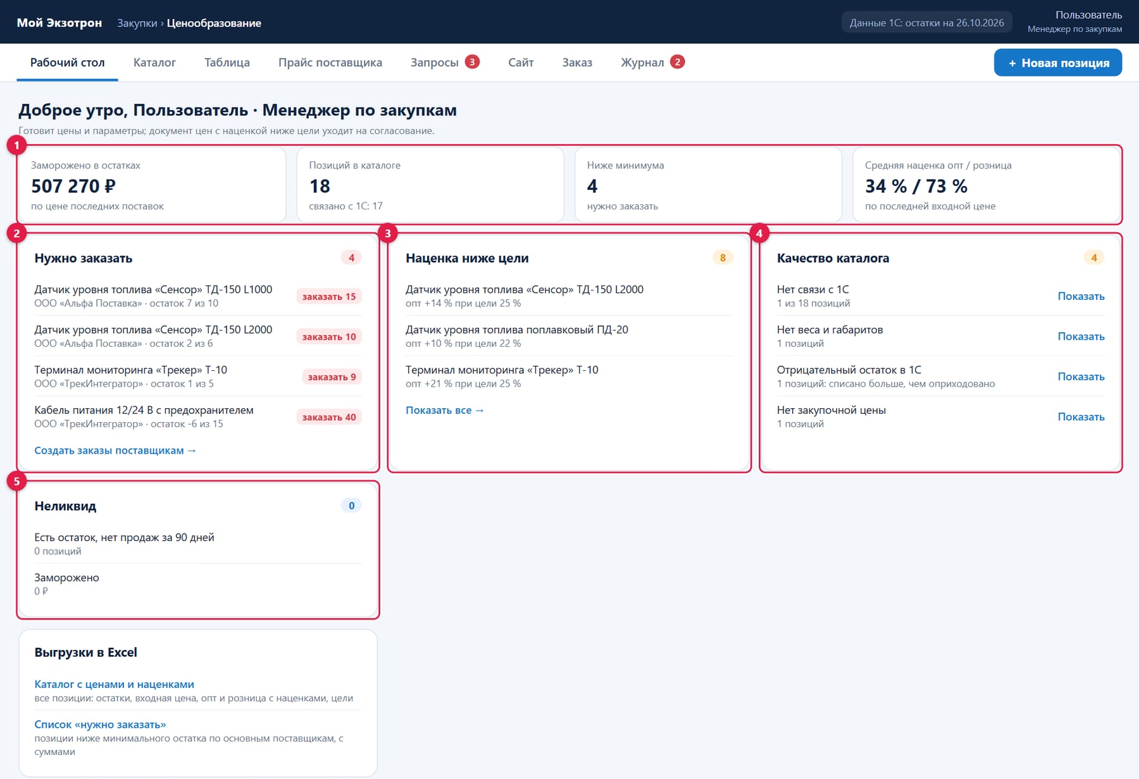Show Отрицательный остаток в 1С items
The image size is (1139, 779).
click(1081, 377)
